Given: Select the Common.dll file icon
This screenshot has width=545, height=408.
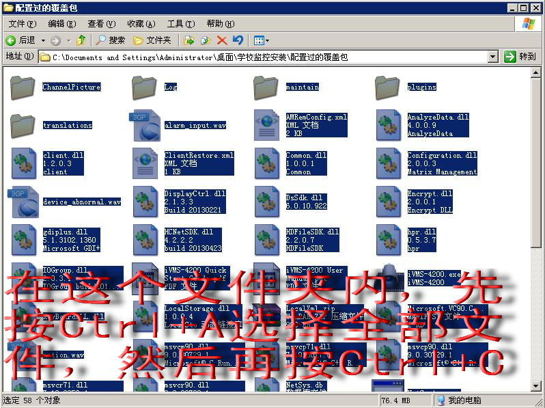Looking at the screenshot, I should point(266,163).
